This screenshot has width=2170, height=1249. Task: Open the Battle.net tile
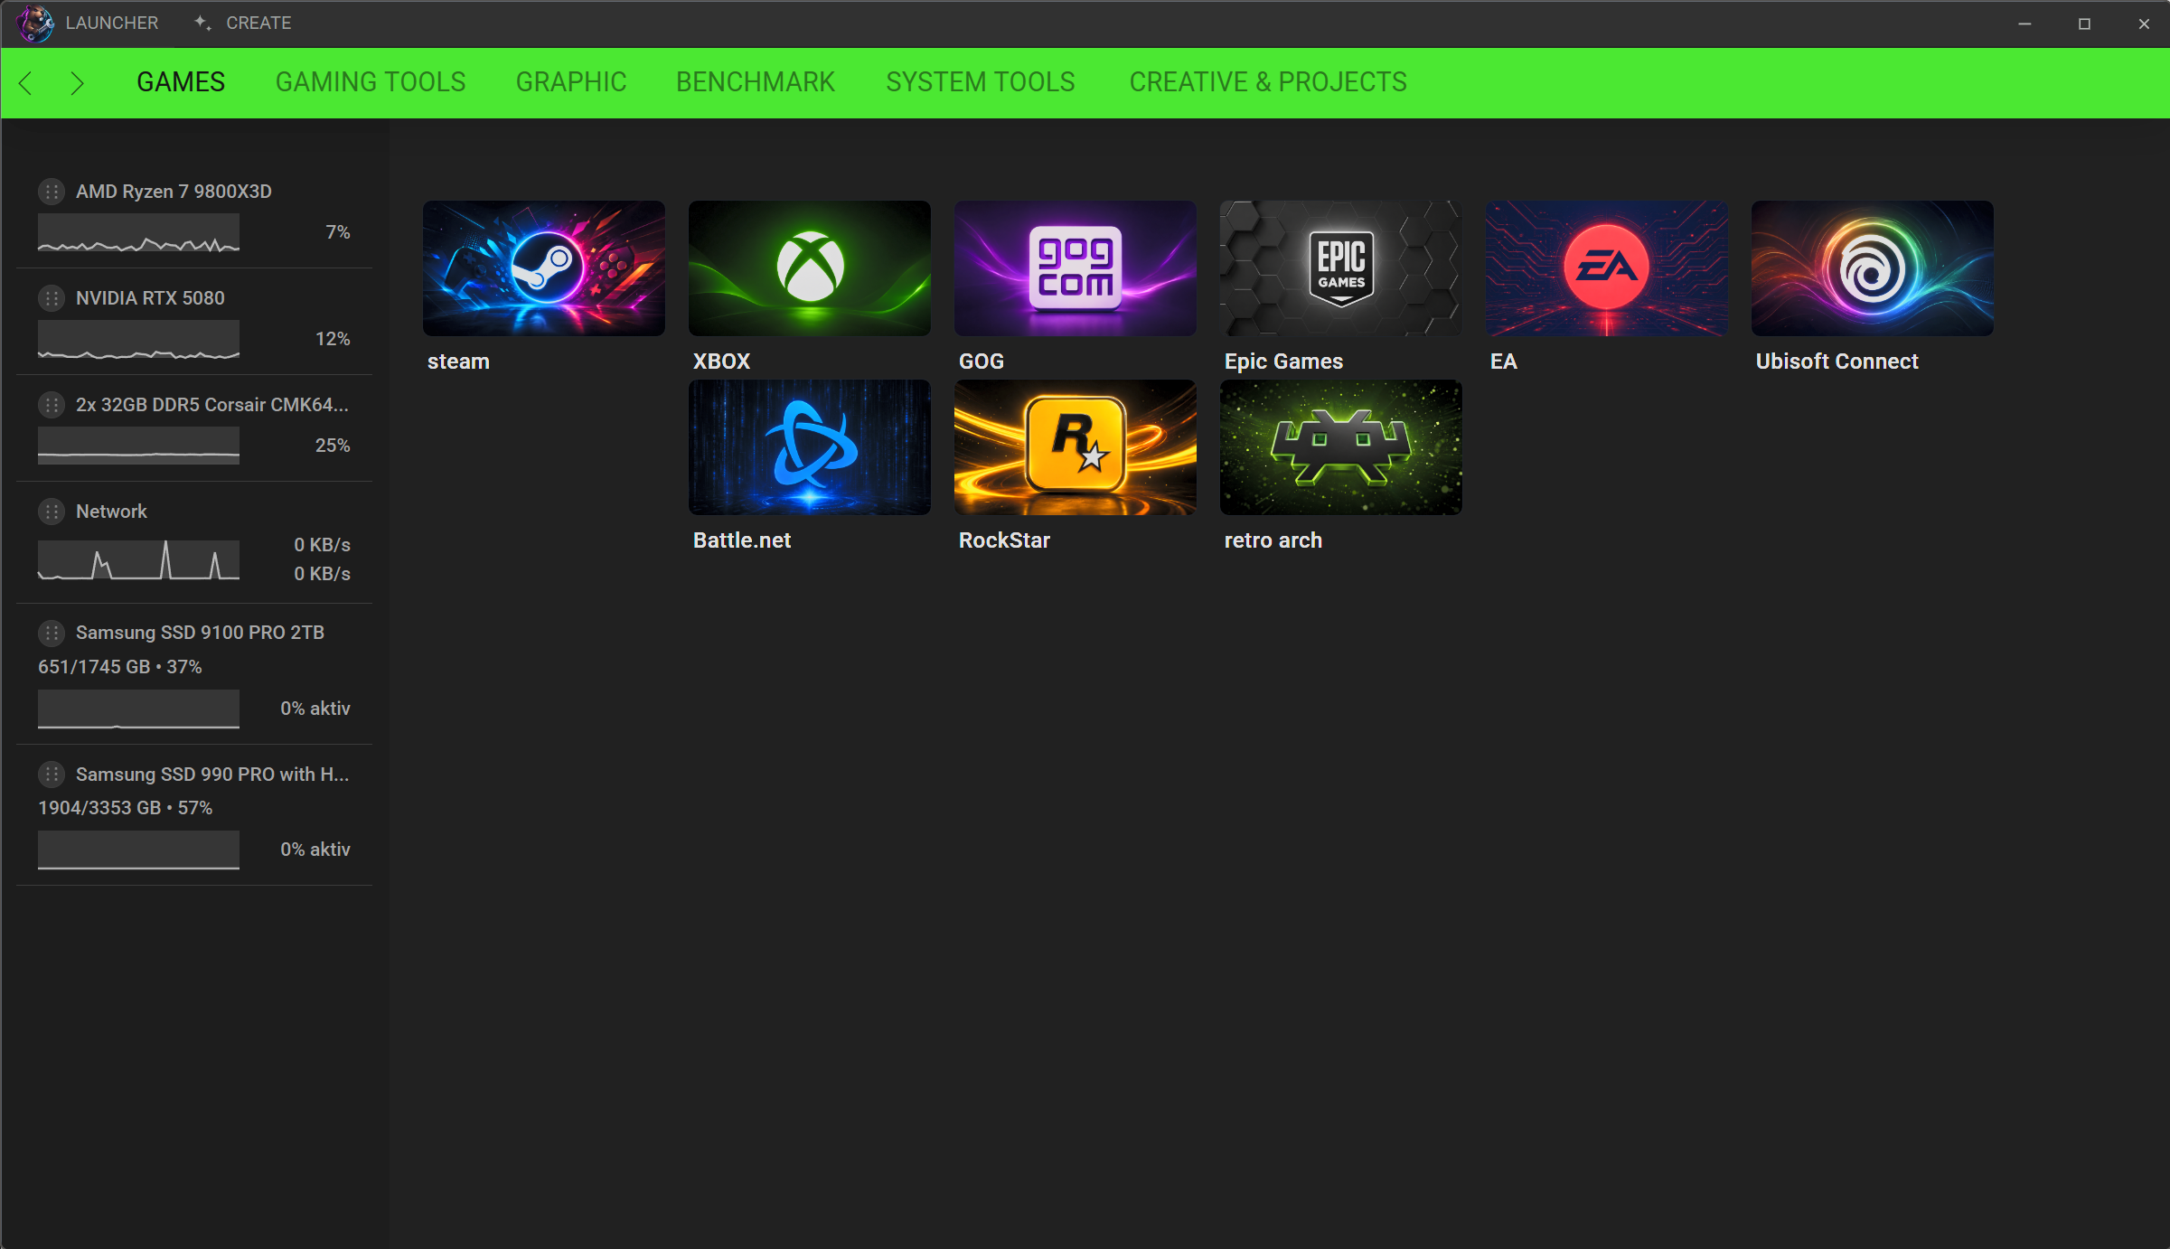pyautogui.click(x=810, y=447)
